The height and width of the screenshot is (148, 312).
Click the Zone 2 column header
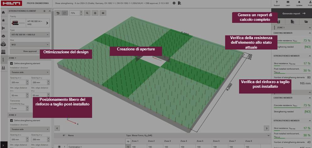coord(151,141)
